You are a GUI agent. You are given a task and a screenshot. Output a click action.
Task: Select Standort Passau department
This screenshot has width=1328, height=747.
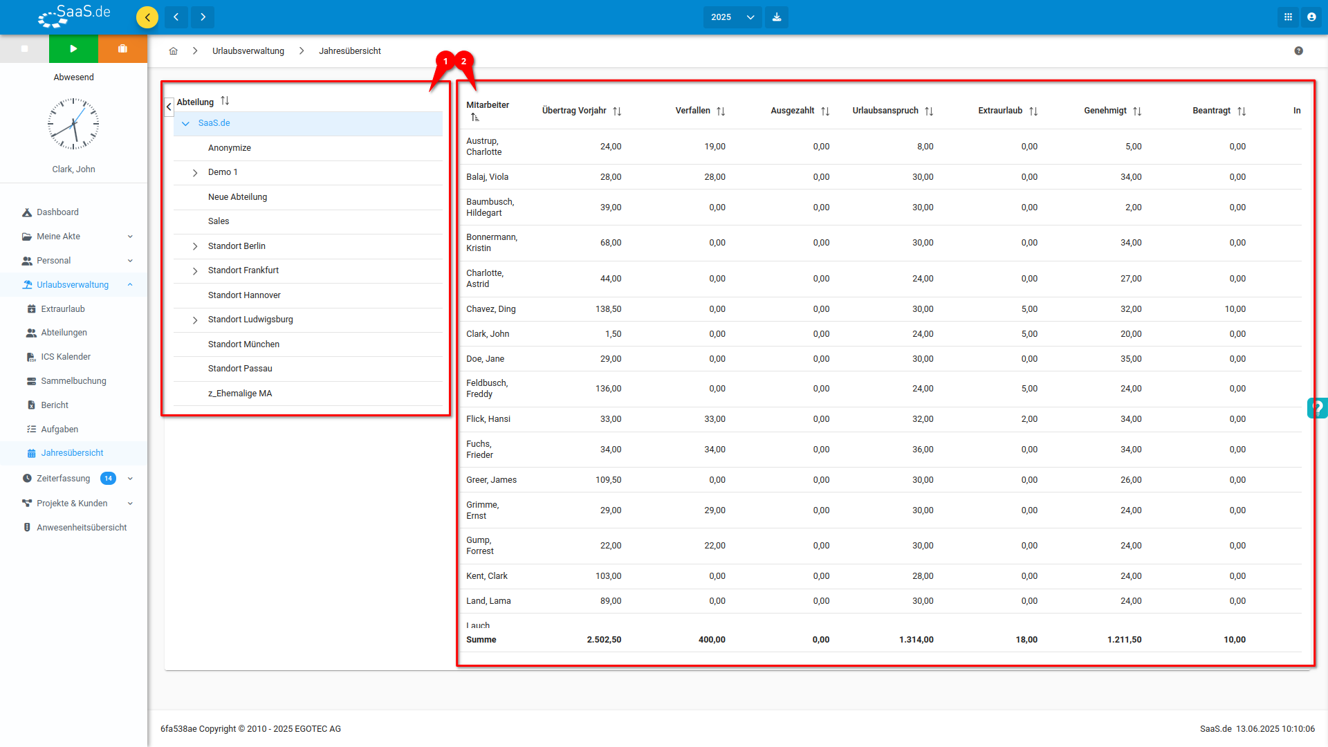click(308, 369)
